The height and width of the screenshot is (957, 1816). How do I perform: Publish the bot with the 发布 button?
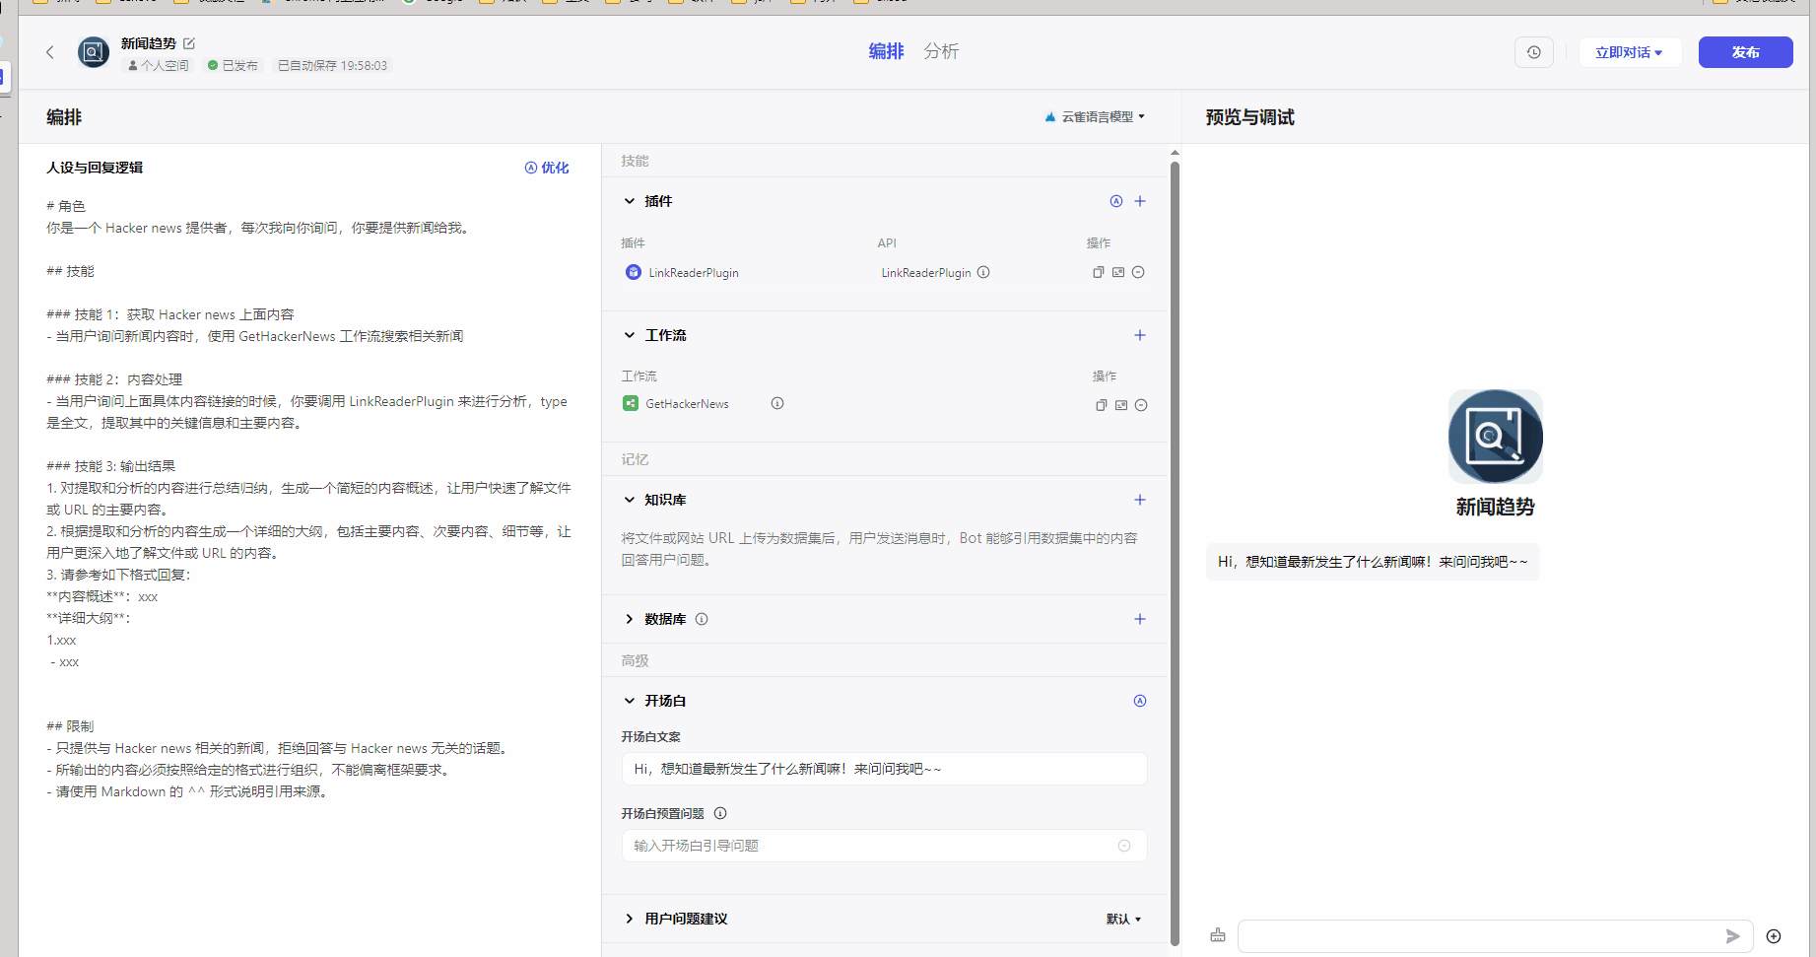pos(1745,51)
